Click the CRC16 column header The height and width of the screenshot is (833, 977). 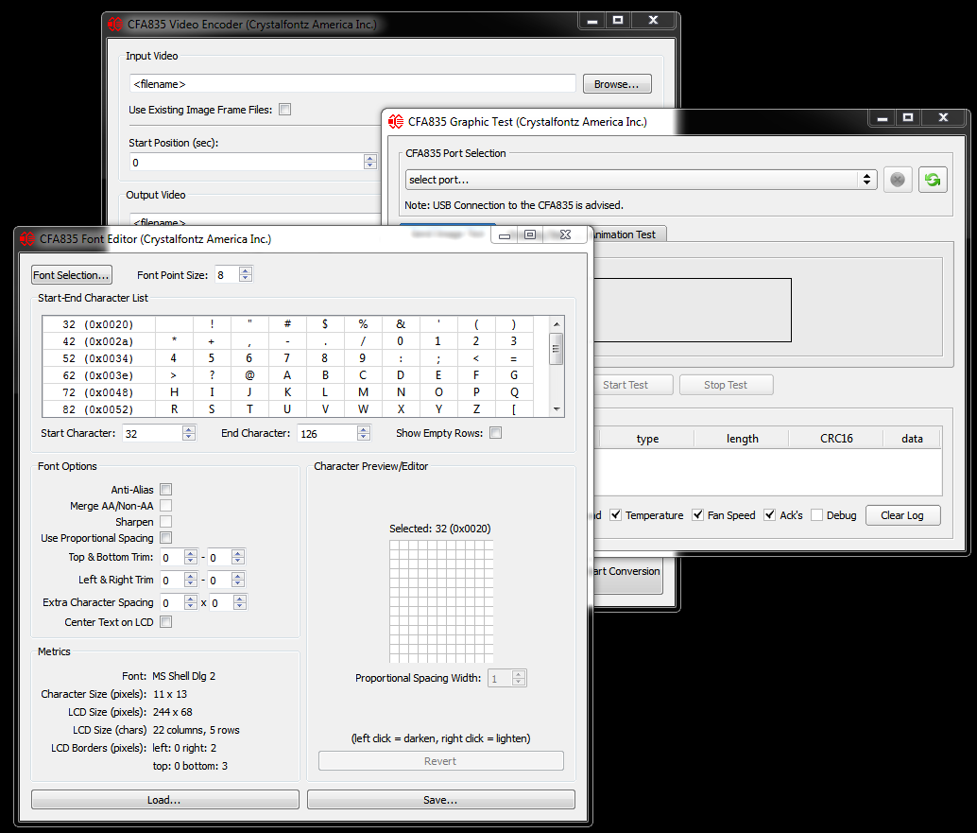(836, 439)
